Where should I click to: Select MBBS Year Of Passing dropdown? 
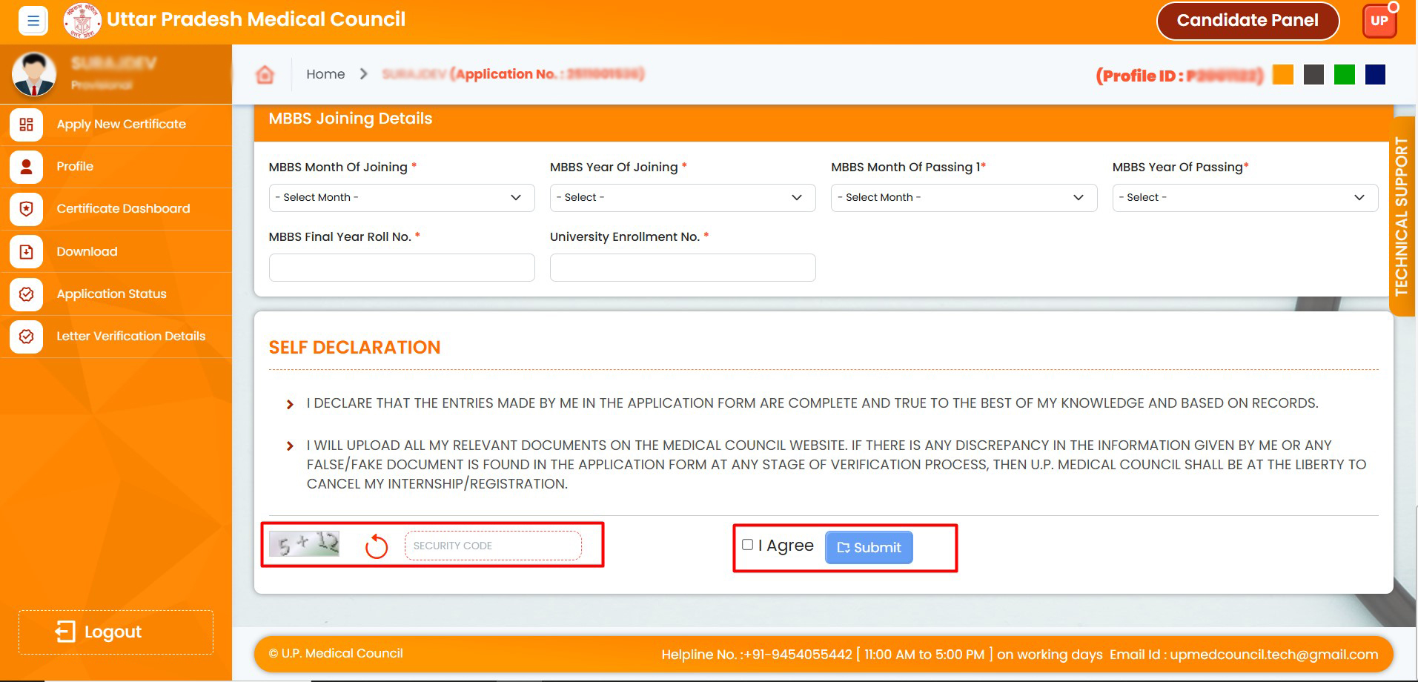1245,198
